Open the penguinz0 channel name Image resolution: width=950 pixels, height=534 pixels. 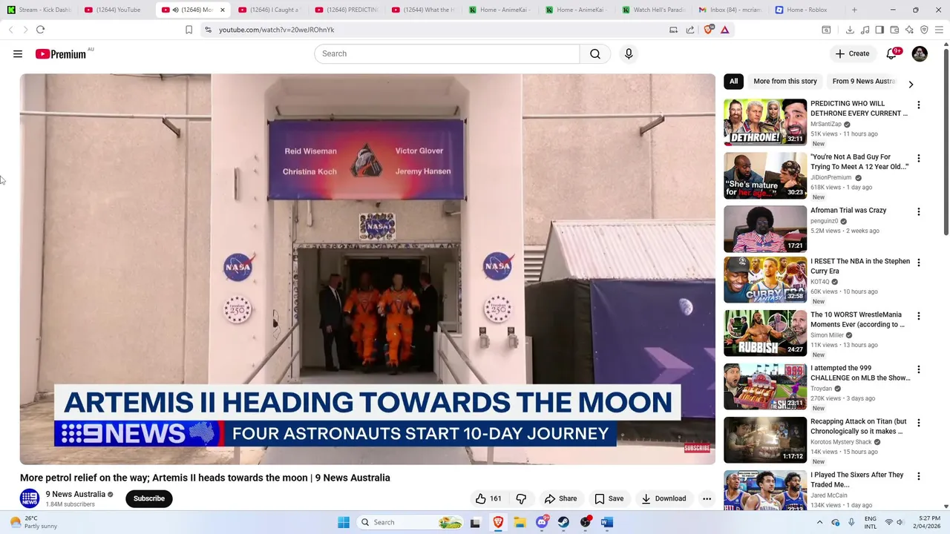click(824, 221)
